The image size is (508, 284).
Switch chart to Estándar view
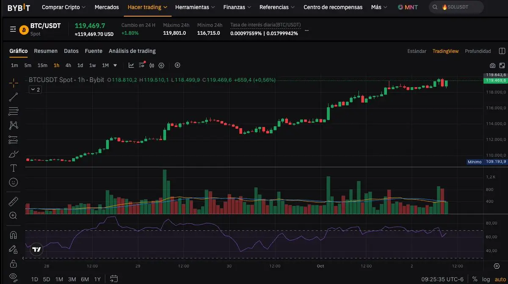pos(417,51)
